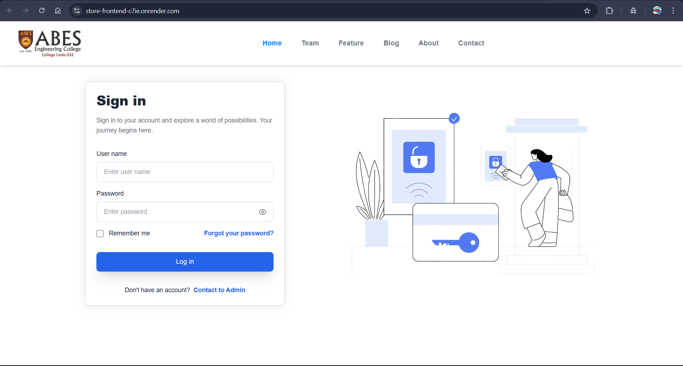Bookmark this page with the star
Viewport: 683px width, 366px height.
[x=587, y=11]
